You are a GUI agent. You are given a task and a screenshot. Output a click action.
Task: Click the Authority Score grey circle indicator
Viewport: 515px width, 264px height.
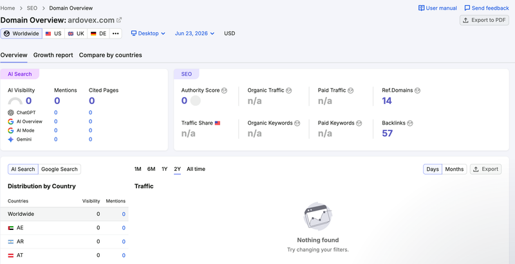(196, 101)
